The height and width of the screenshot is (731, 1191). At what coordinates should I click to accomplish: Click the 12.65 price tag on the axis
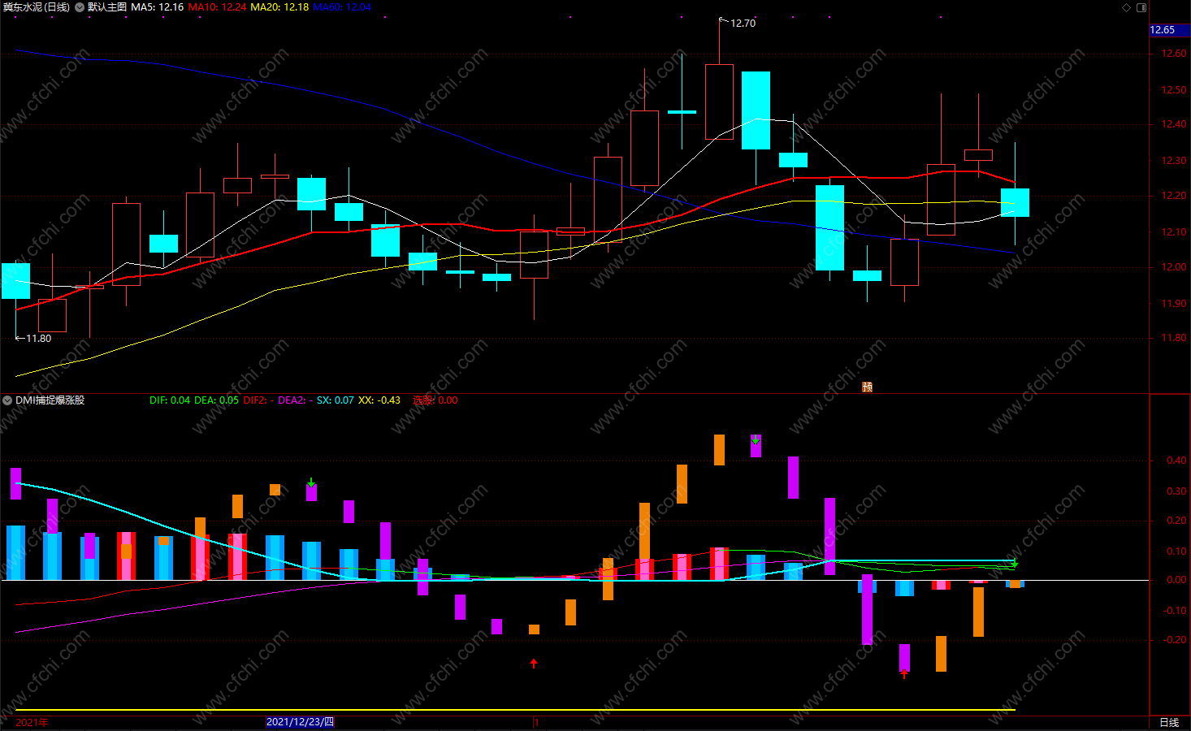click(x=1169, y=30)
